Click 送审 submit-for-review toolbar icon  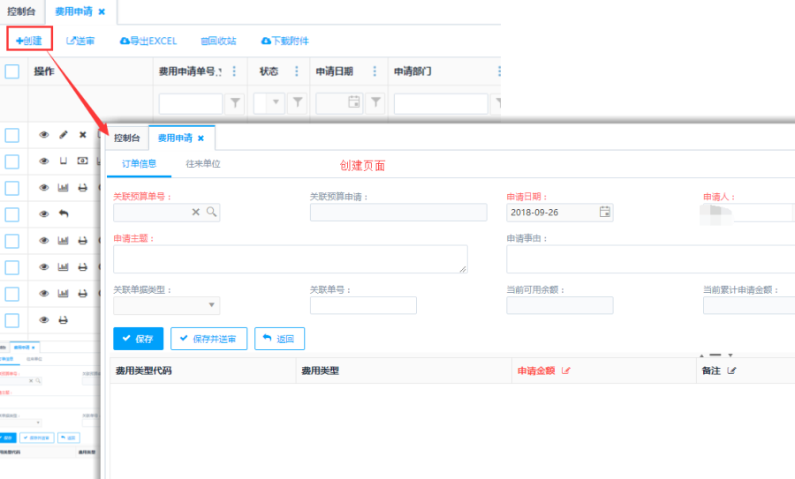point(81,41)
